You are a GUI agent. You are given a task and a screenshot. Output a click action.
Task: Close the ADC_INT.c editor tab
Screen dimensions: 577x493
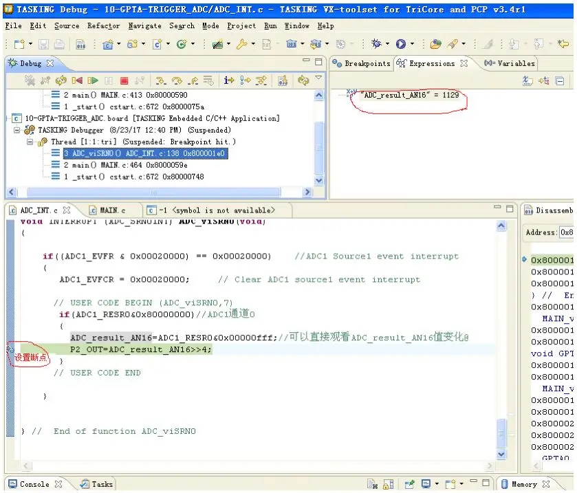pos(67,210)
